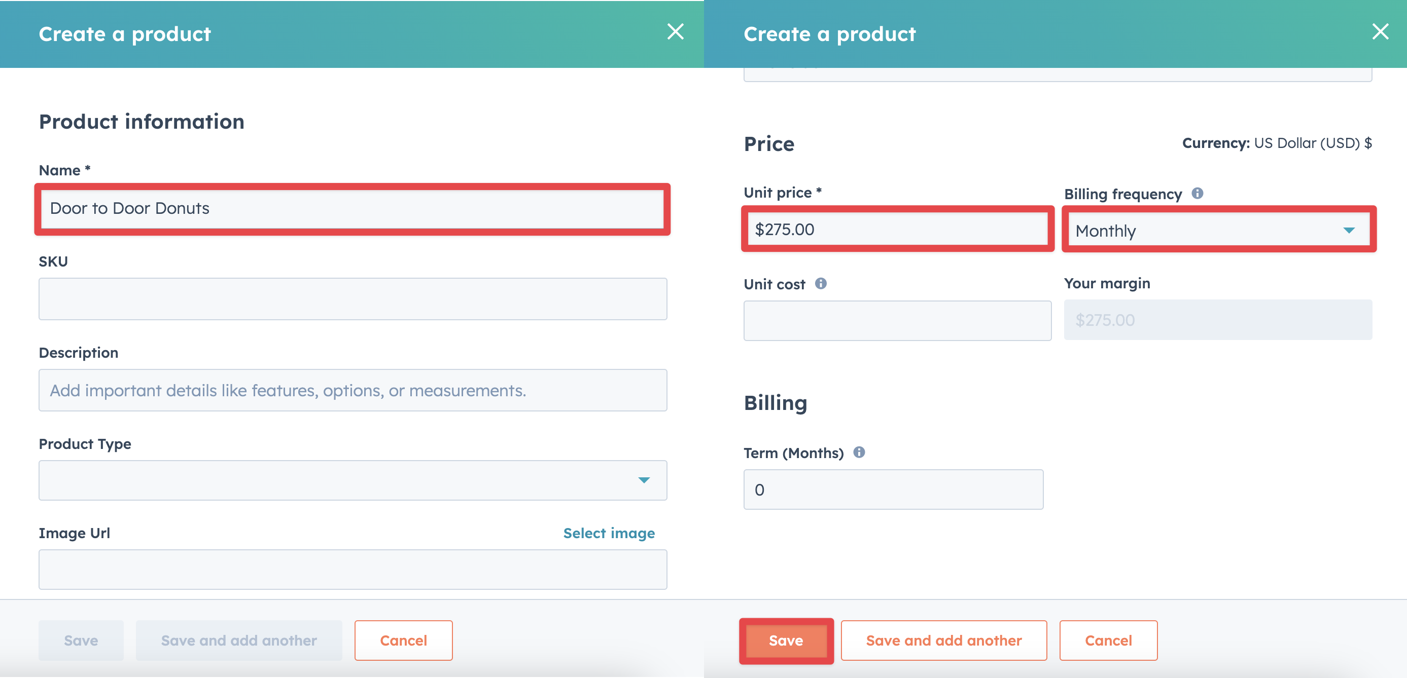Click the Product information heading
Viewport: 1407px width, 678px height.
[x=142, y=121]
